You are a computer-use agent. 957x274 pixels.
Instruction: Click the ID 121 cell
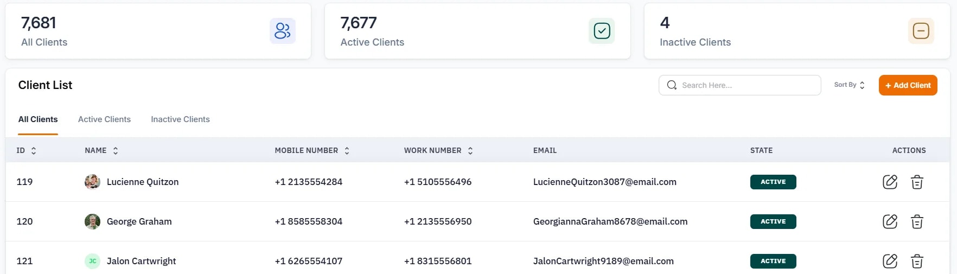pos(24,261)
